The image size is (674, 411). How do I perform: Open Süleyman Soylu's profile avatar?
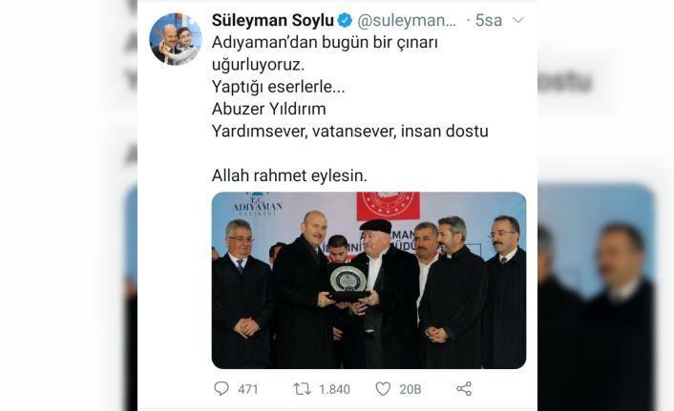click(176, 39)
